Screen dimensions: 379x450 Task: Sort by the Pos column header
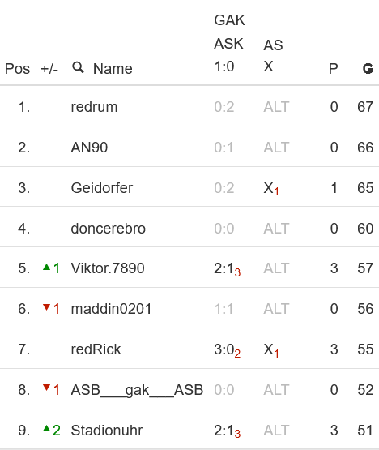point(18,69)
